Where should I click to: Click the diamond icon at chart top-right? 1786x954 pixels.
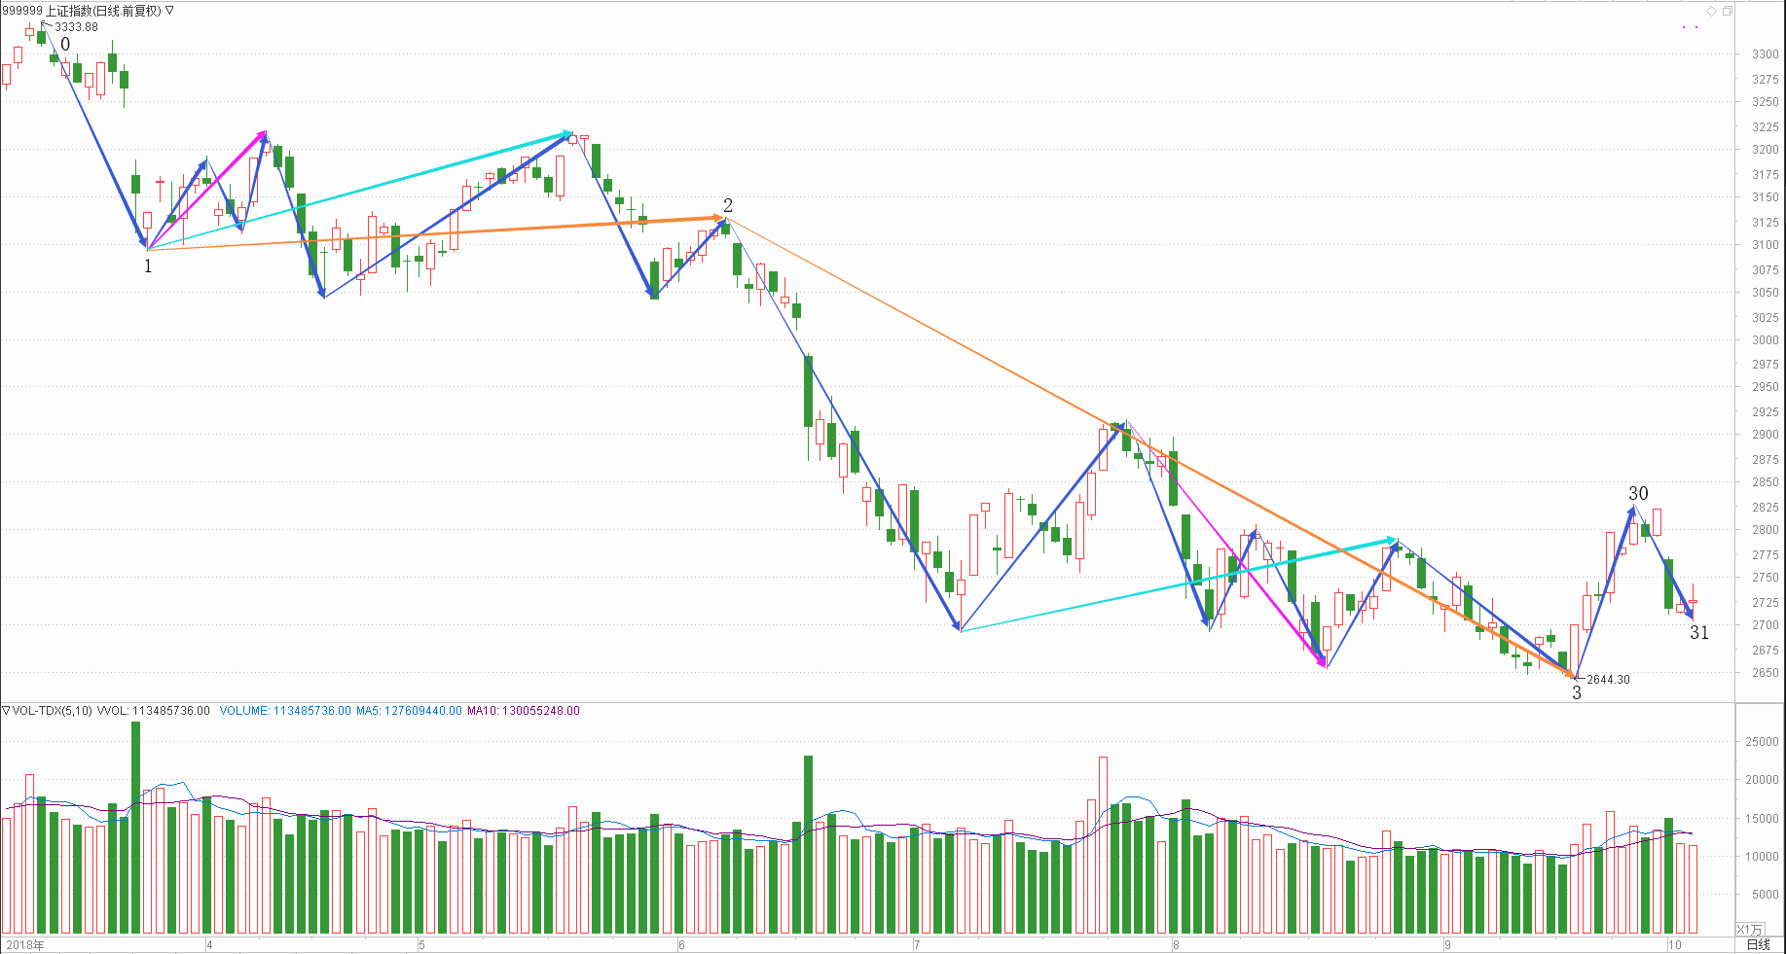1711,12
